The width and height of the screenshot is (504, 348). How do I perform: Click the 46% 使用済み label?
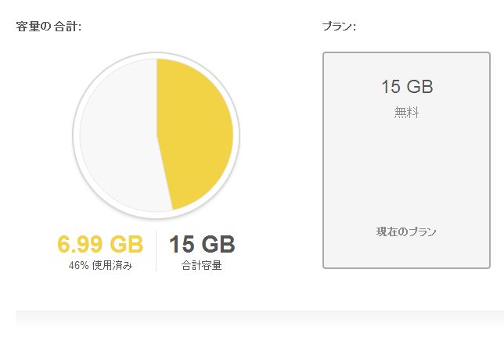coord(100,265)
